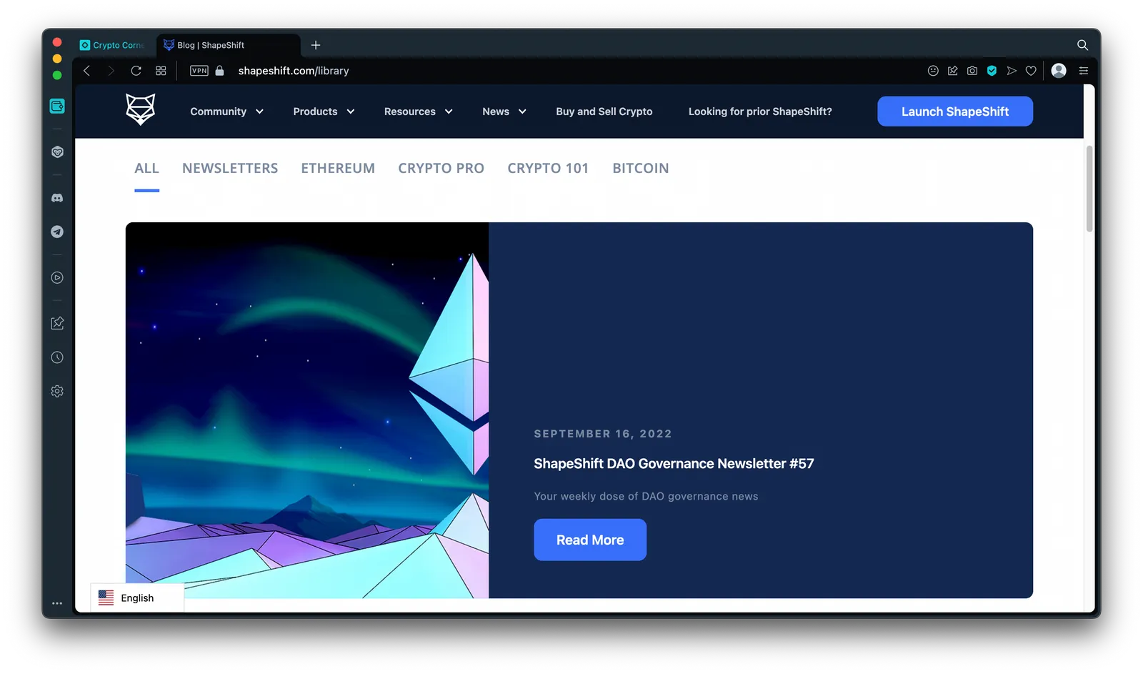Open the user profile avatar
Viewport: 1143px width, 674px height.
tap(1059, 70)
